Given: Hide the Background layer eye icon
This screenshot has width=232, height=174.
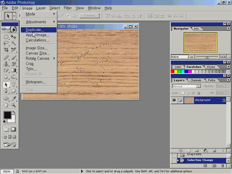Looking at the screenshot, I should coord(174,100).
